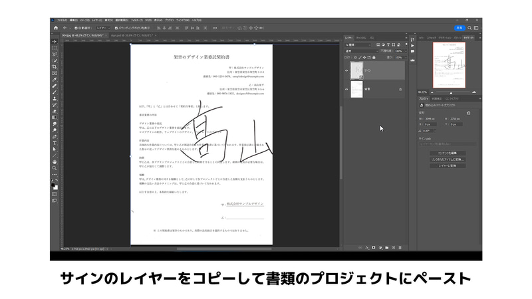Viewport: 532px width, 299px height.
Task: Select the Spot Healing Brush tool
Action: coord(55,86)
